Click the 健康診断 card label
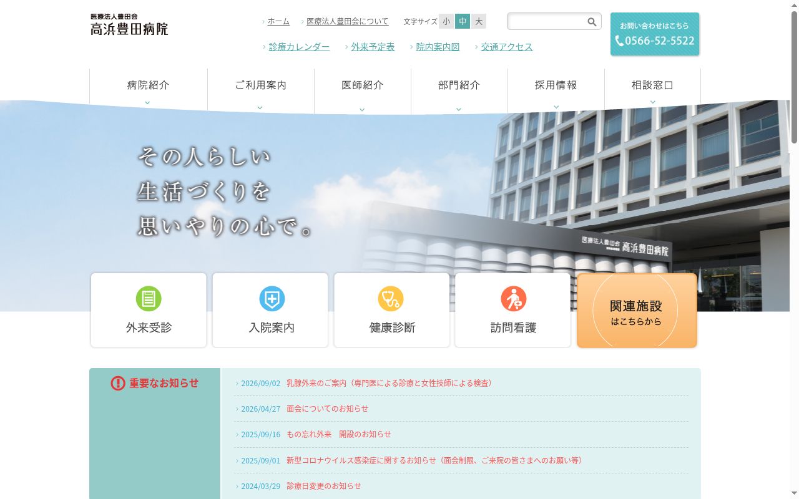Viewport: 799px width, 499px height. [392, 327]
